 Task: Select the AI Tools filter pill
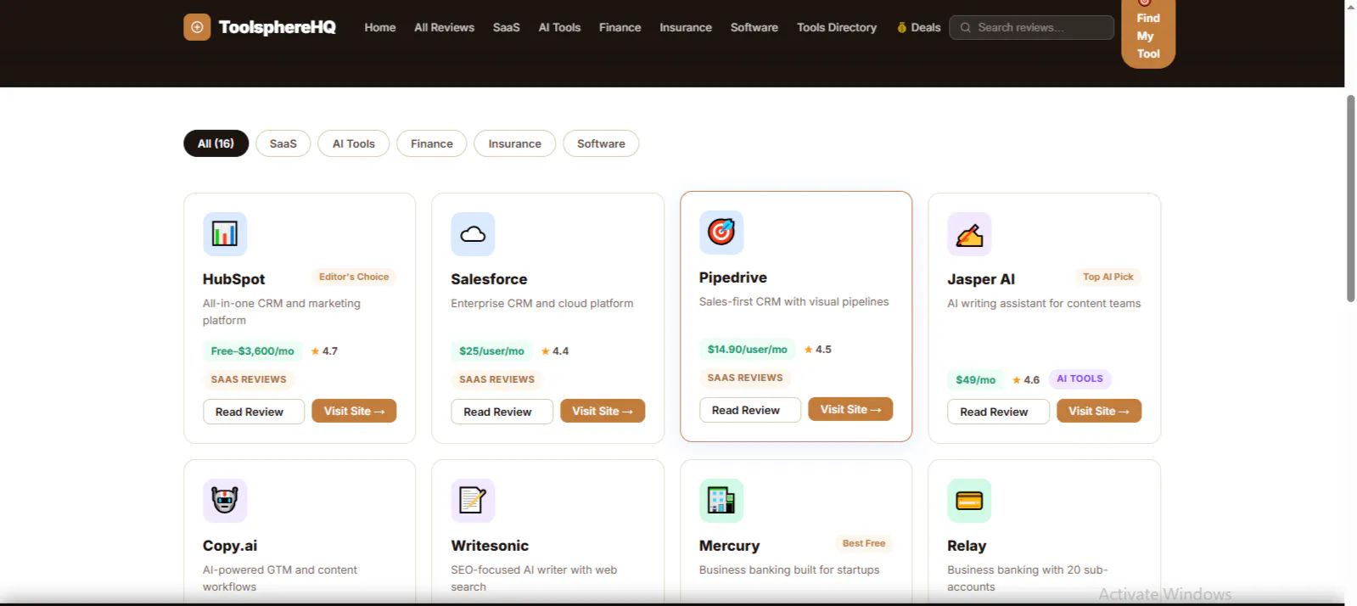[353, 143]
